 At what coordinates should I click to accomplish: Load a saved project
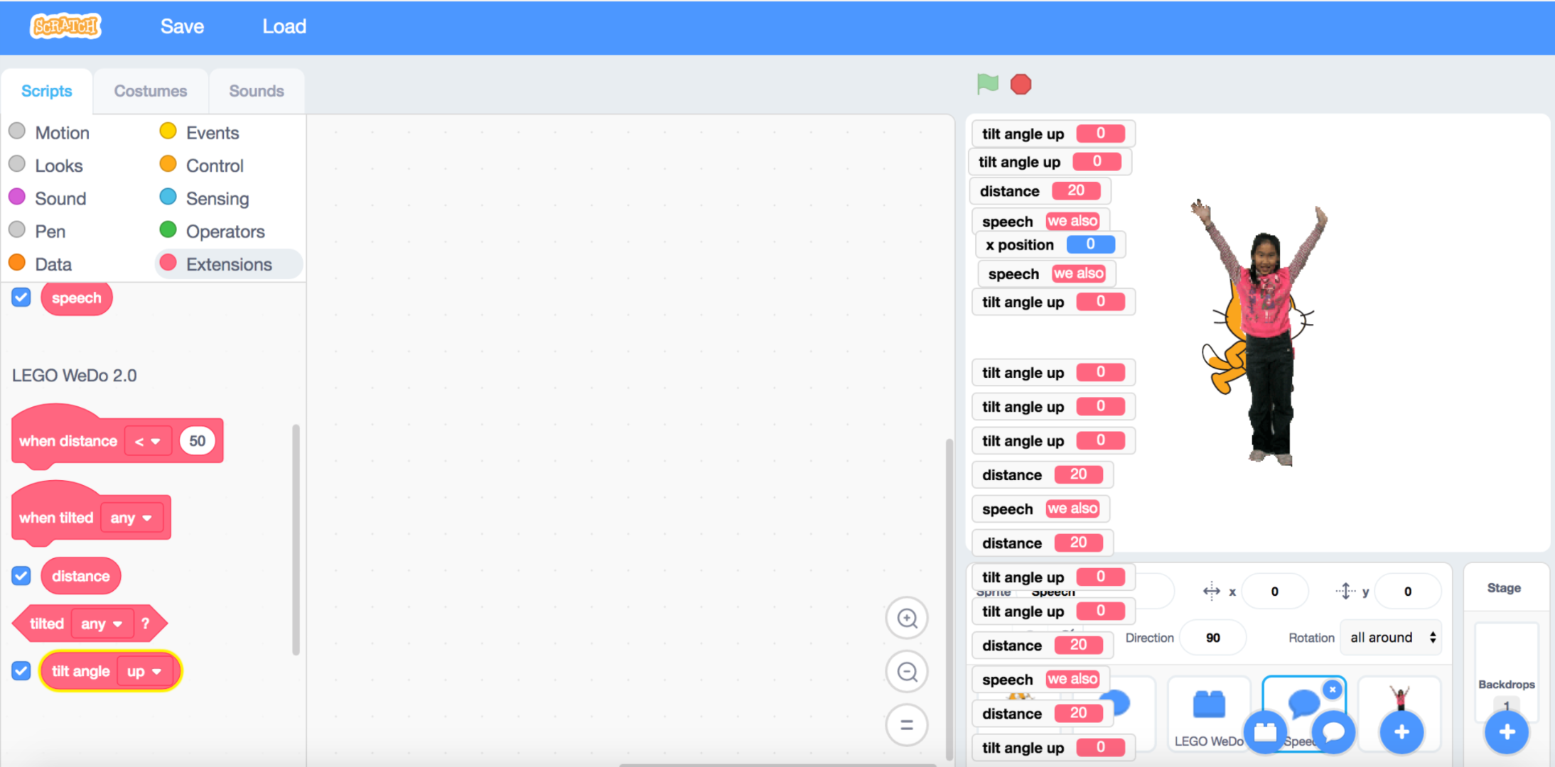(284, 26)
